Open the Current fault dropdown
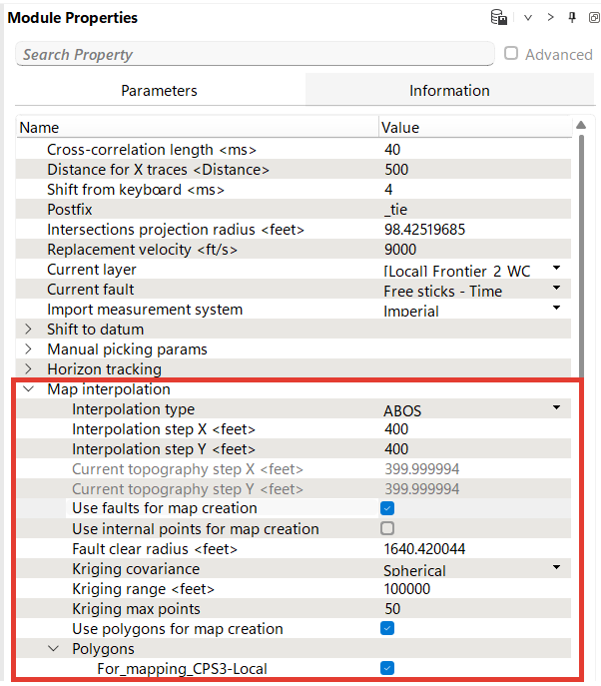This screenshot has height=686, width=601. click(x=556, y=288)
